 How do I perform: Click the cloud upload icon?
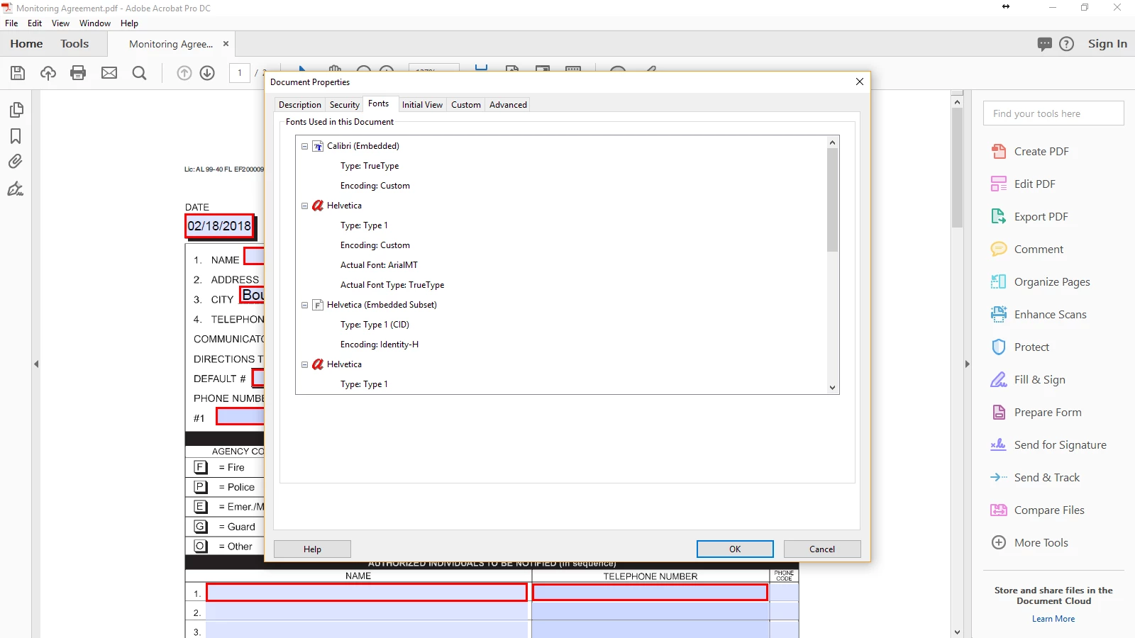coord(48,73)
